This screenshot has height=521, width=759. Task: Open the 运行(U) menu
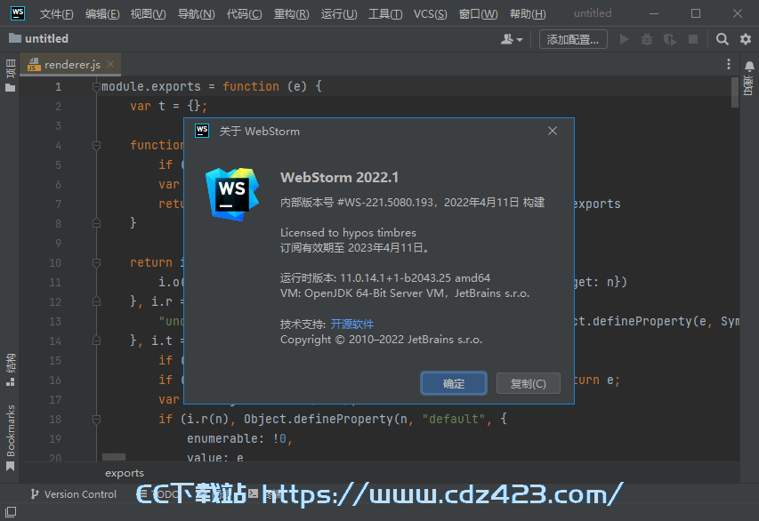coord(339,14)
